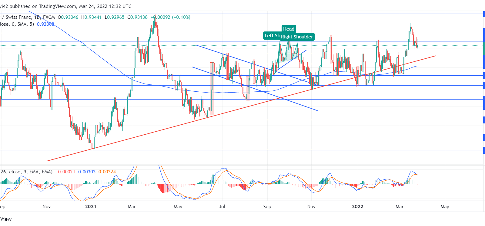Click the 2022 label on the time axis
Image resolution: width=485 pixels, height=226 pixels.
tap(357, 207)
